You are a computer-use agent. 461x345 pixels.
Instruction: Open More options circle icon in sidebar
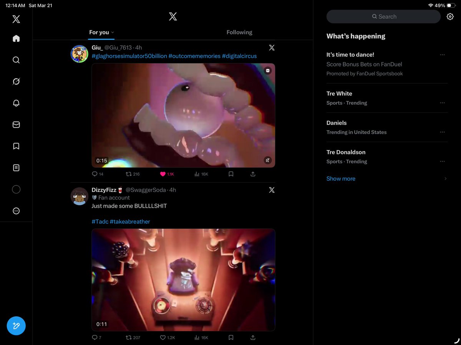coord(16,211)
